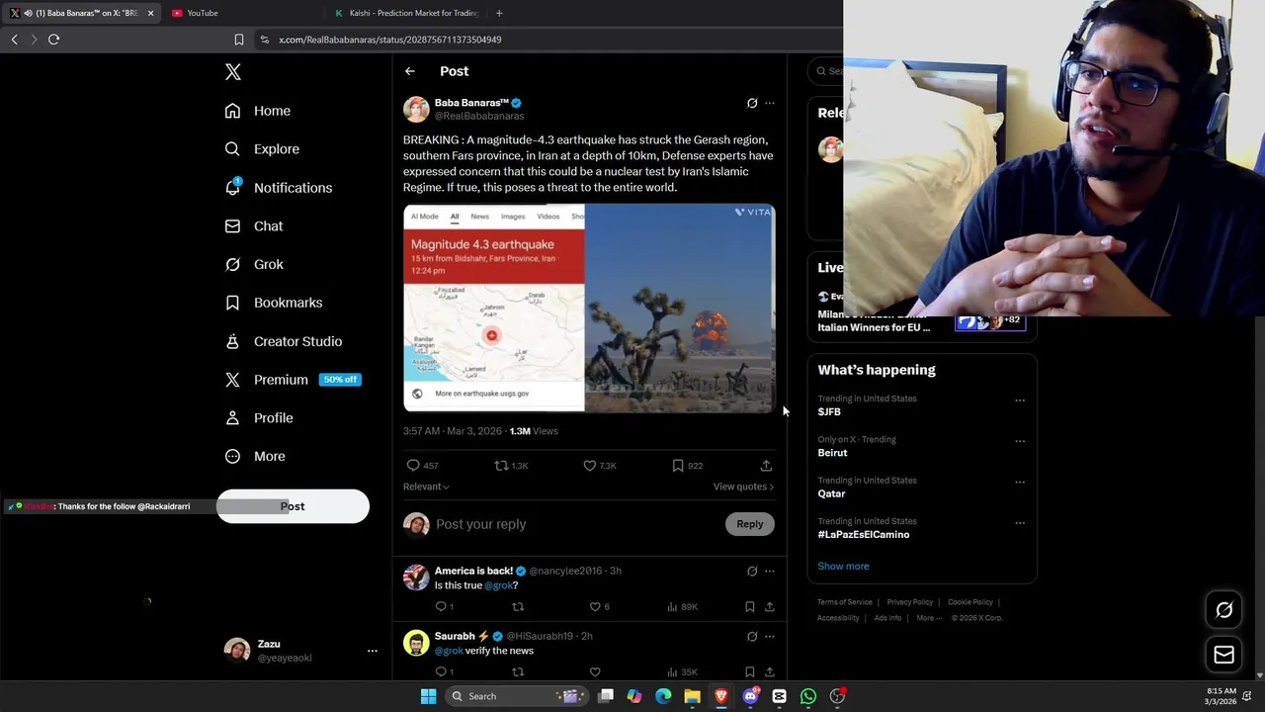Click Grok icon on Saurabh reply
Viewport: 1265px width, 712px height.
coord(752,636)
